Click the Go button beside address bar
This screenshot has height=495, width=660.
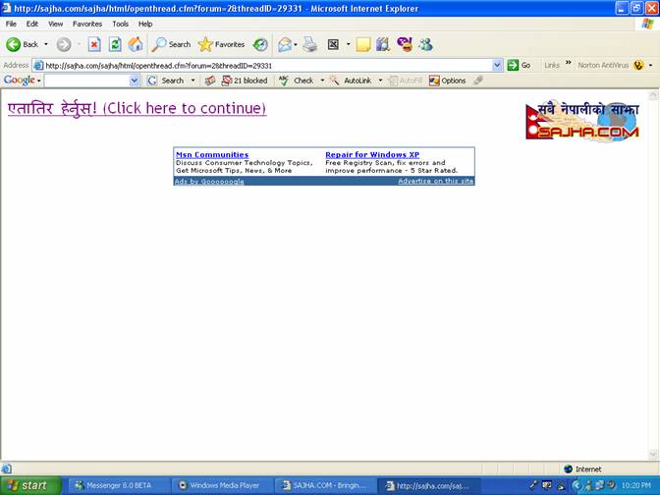click(x=519, y=65)
